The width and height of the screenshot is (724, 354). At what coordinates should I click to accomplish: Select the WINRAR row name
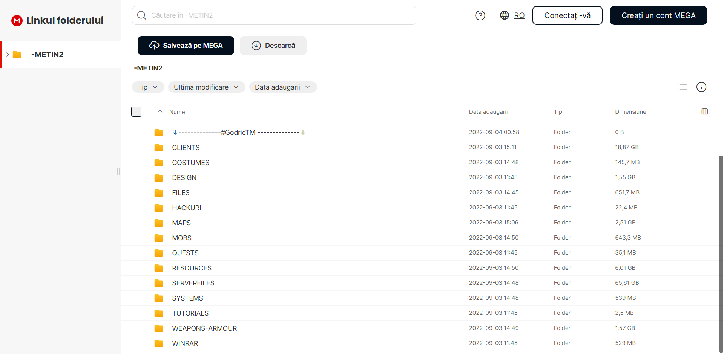click(x=185, y=343)
